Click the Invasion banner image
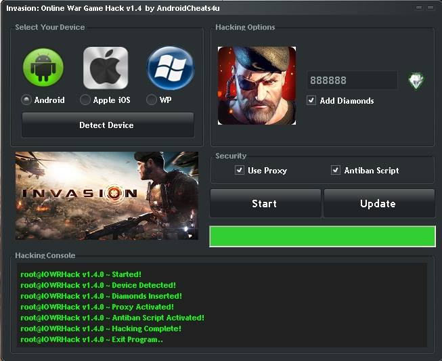The height and width of the screenshot is (361, 442). pyautogui.click(x=107, y=196)
